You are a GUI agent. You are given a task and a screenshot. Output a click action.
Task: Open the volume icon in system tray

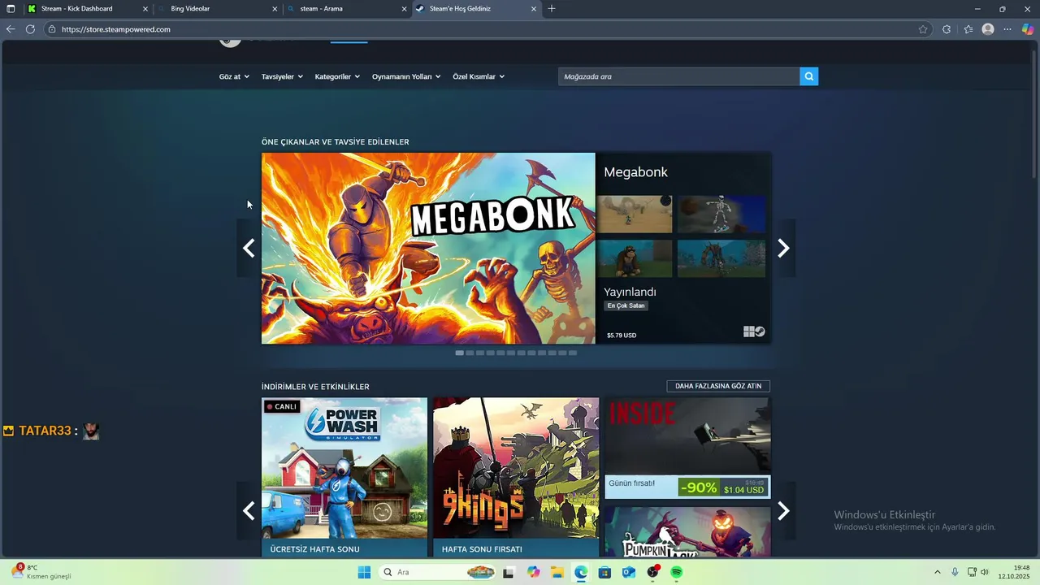(985, 572)
